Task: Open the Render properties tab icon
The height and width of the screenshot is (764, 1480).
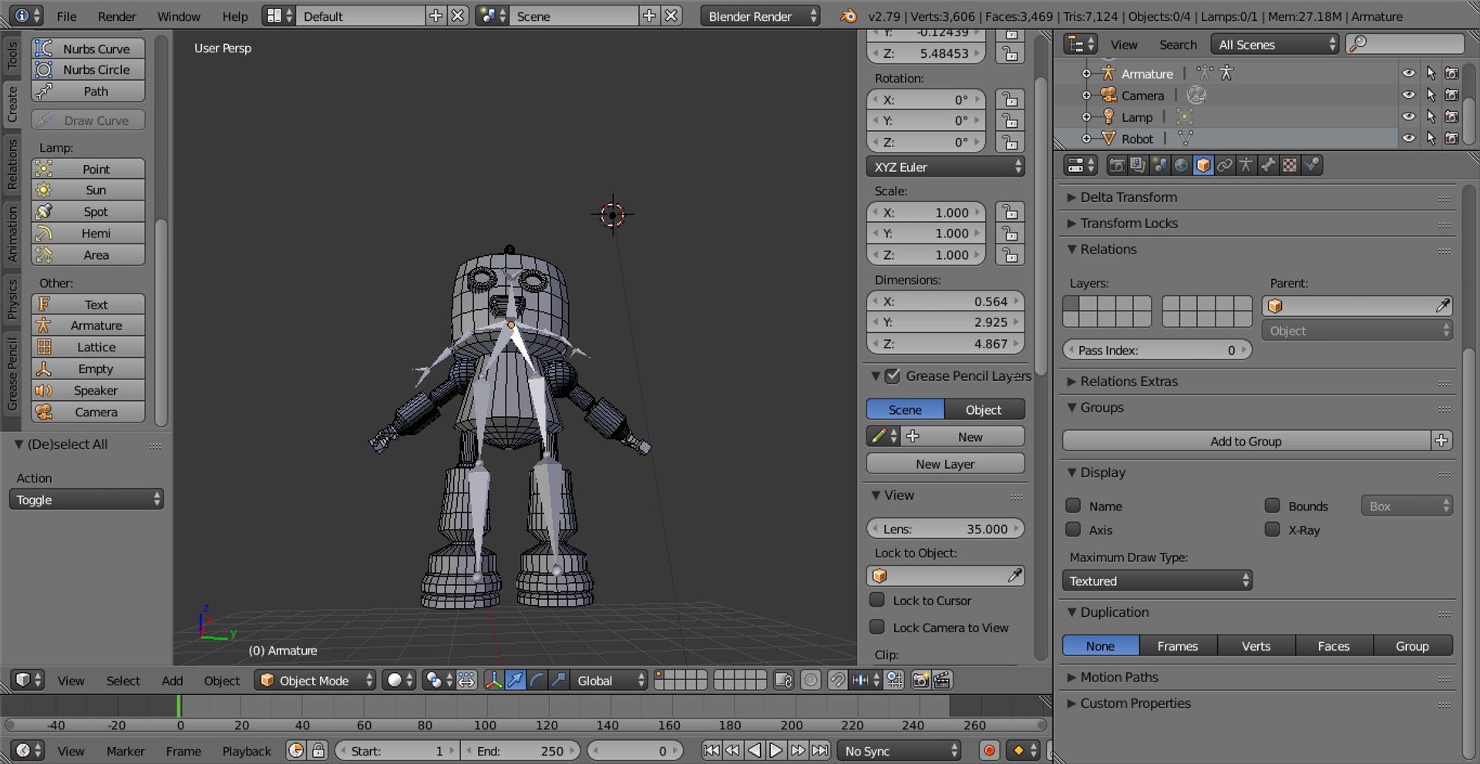Action: pyautogui.click(x=1116, y=165)
